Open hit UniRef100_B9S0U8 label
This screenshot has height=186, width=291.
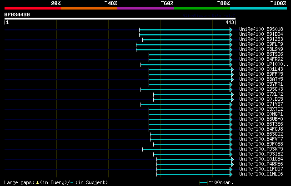pyautogui.click(x=261, y=29)
